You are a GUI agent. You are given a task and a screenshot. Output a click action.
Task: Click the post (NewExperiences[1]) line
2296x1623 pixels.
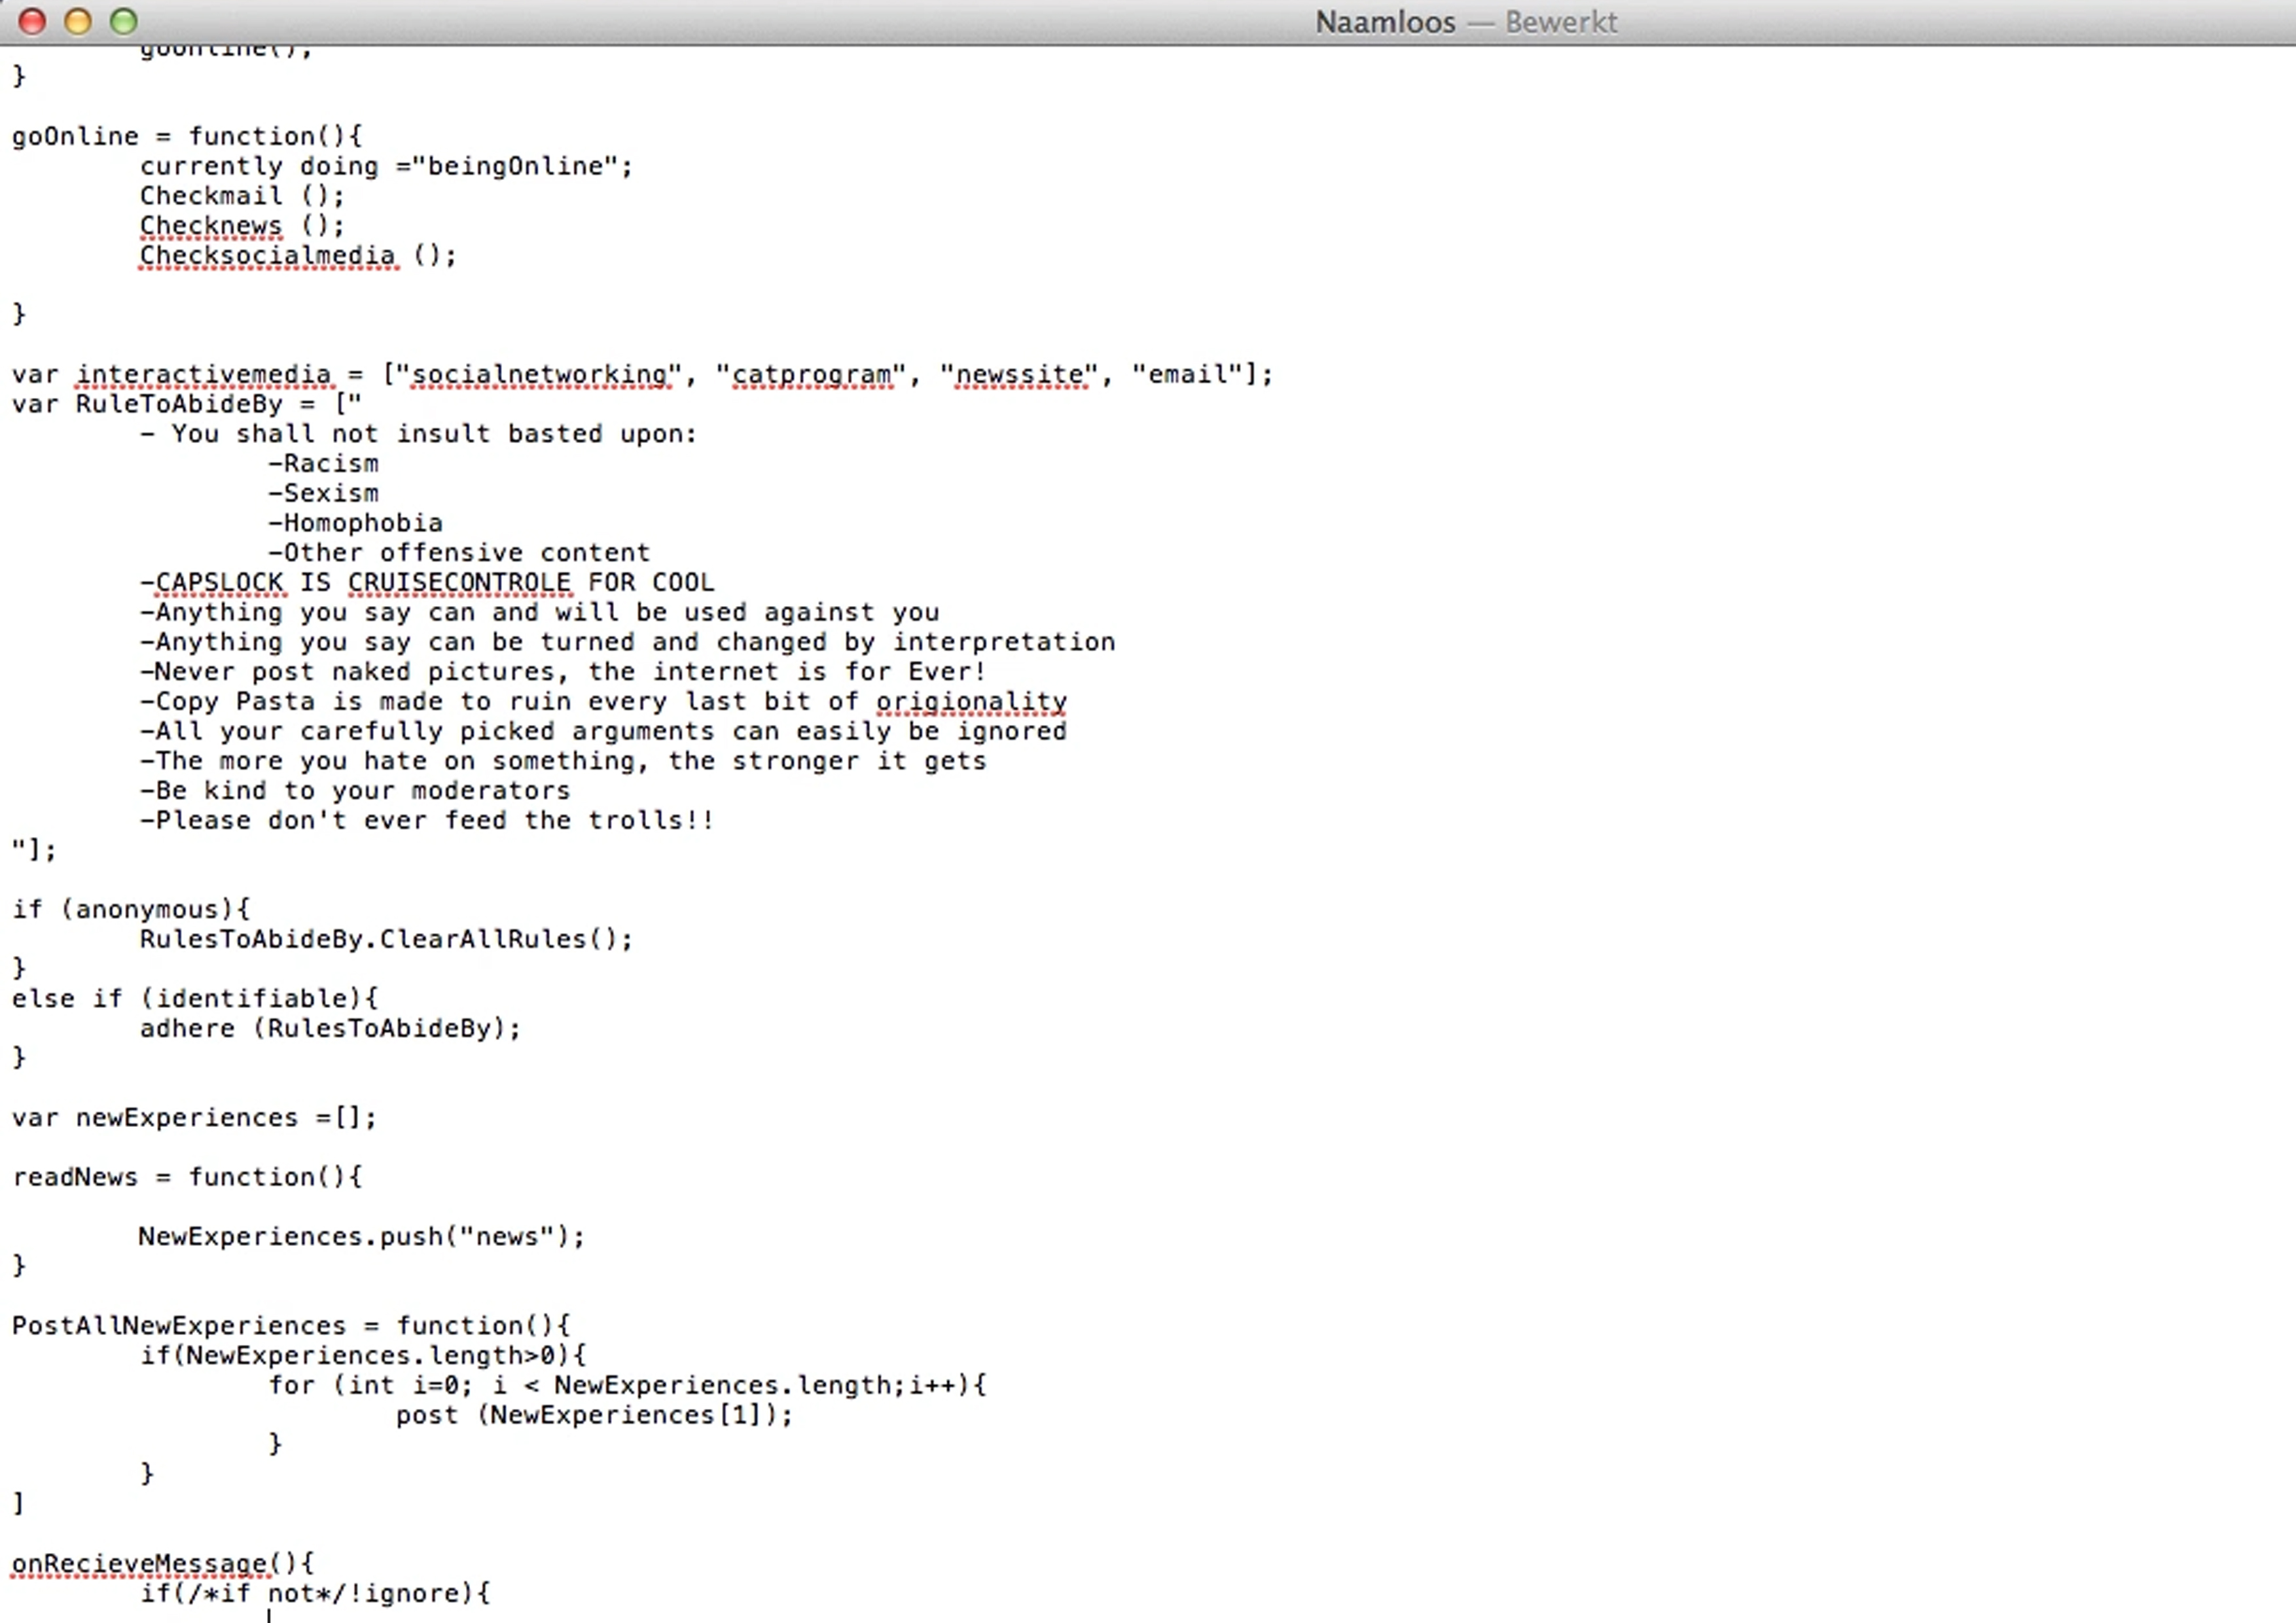click(x=593, y=1415)
